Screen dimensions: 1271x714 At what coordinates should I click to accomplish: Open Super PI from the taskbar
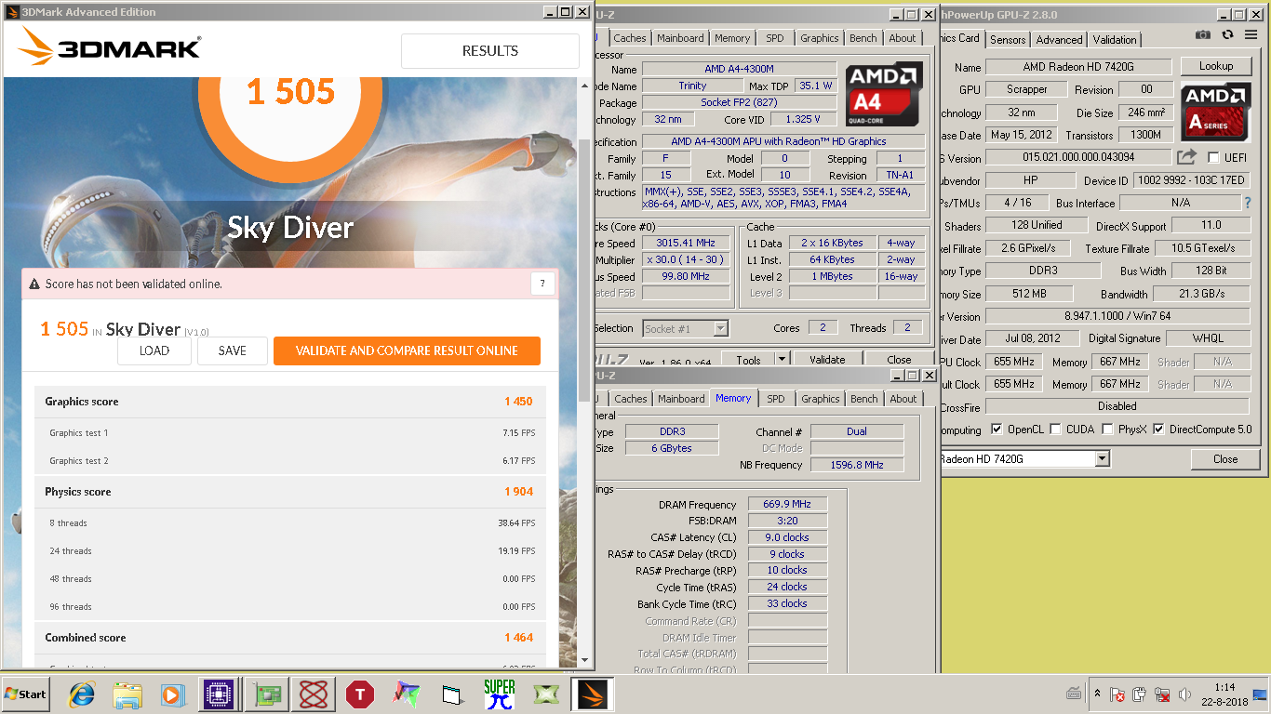point(500,694)
